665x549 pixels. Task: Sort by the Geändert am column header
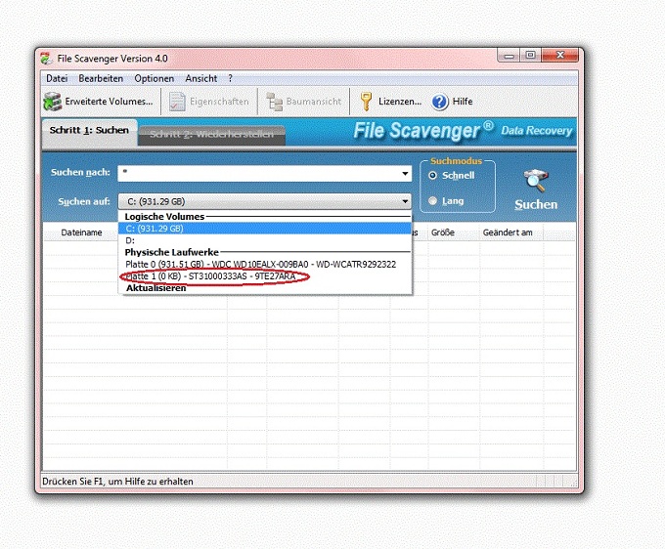pyautogui.click(x=508, y=232)
